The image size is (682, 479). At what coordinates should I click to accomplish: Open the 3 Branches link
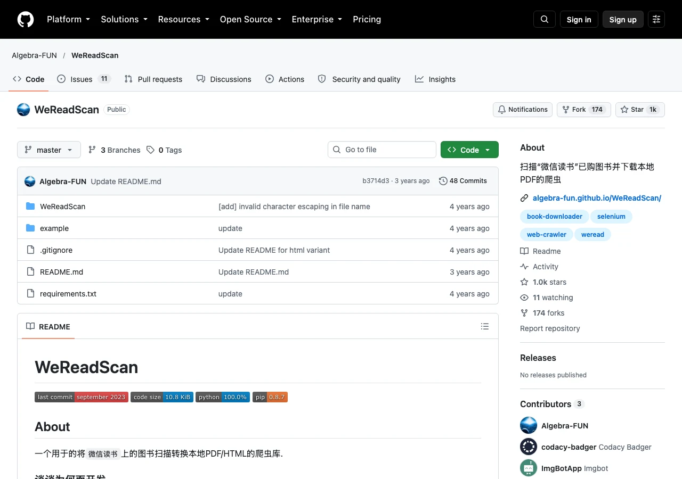point(115,150)
